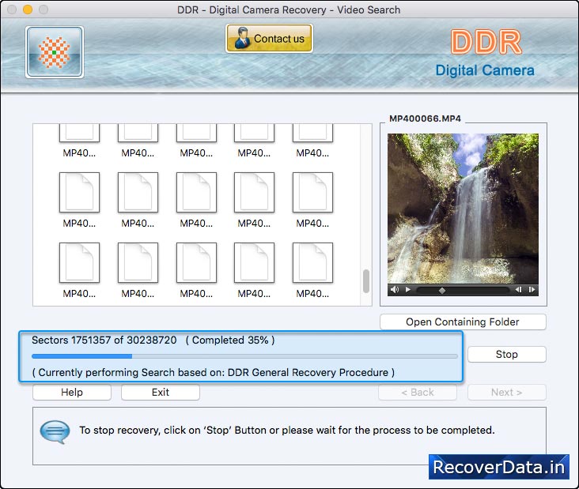Select first file icon in middle row

pos(79,193)
